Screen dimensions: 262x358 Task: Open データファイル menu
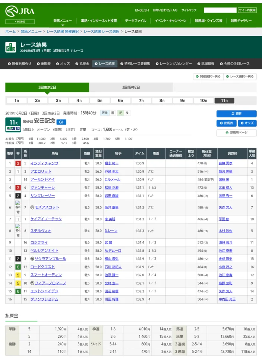tap(136, 21)
